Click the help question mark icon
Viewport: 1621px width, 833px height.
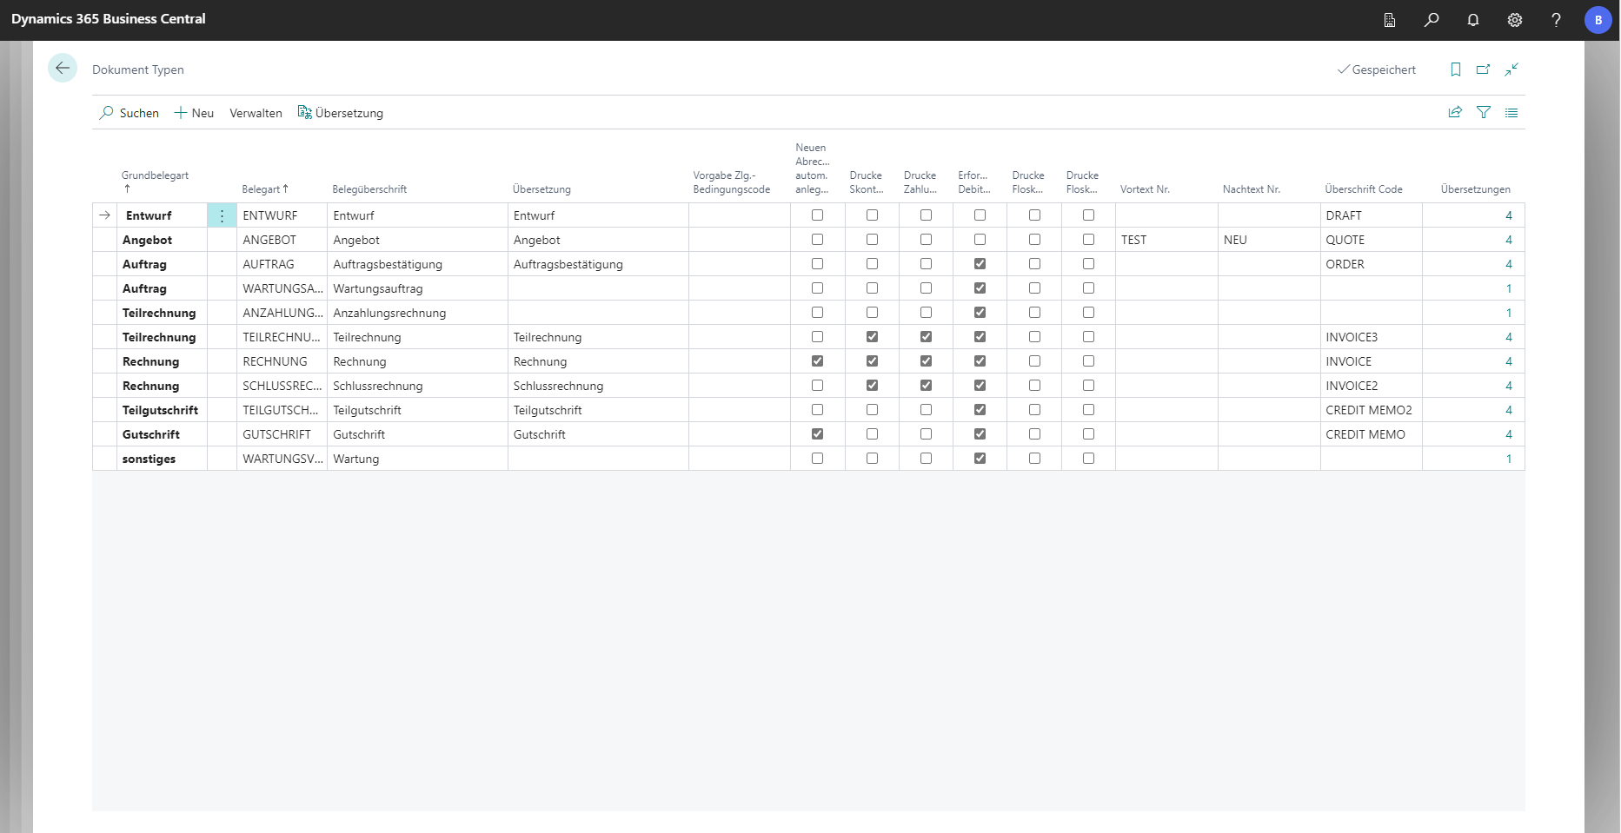click(1556, 20)
